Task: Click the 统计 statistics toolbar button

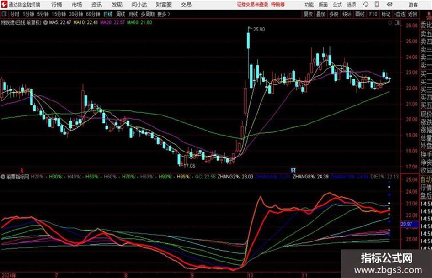Action: point(347,14)
